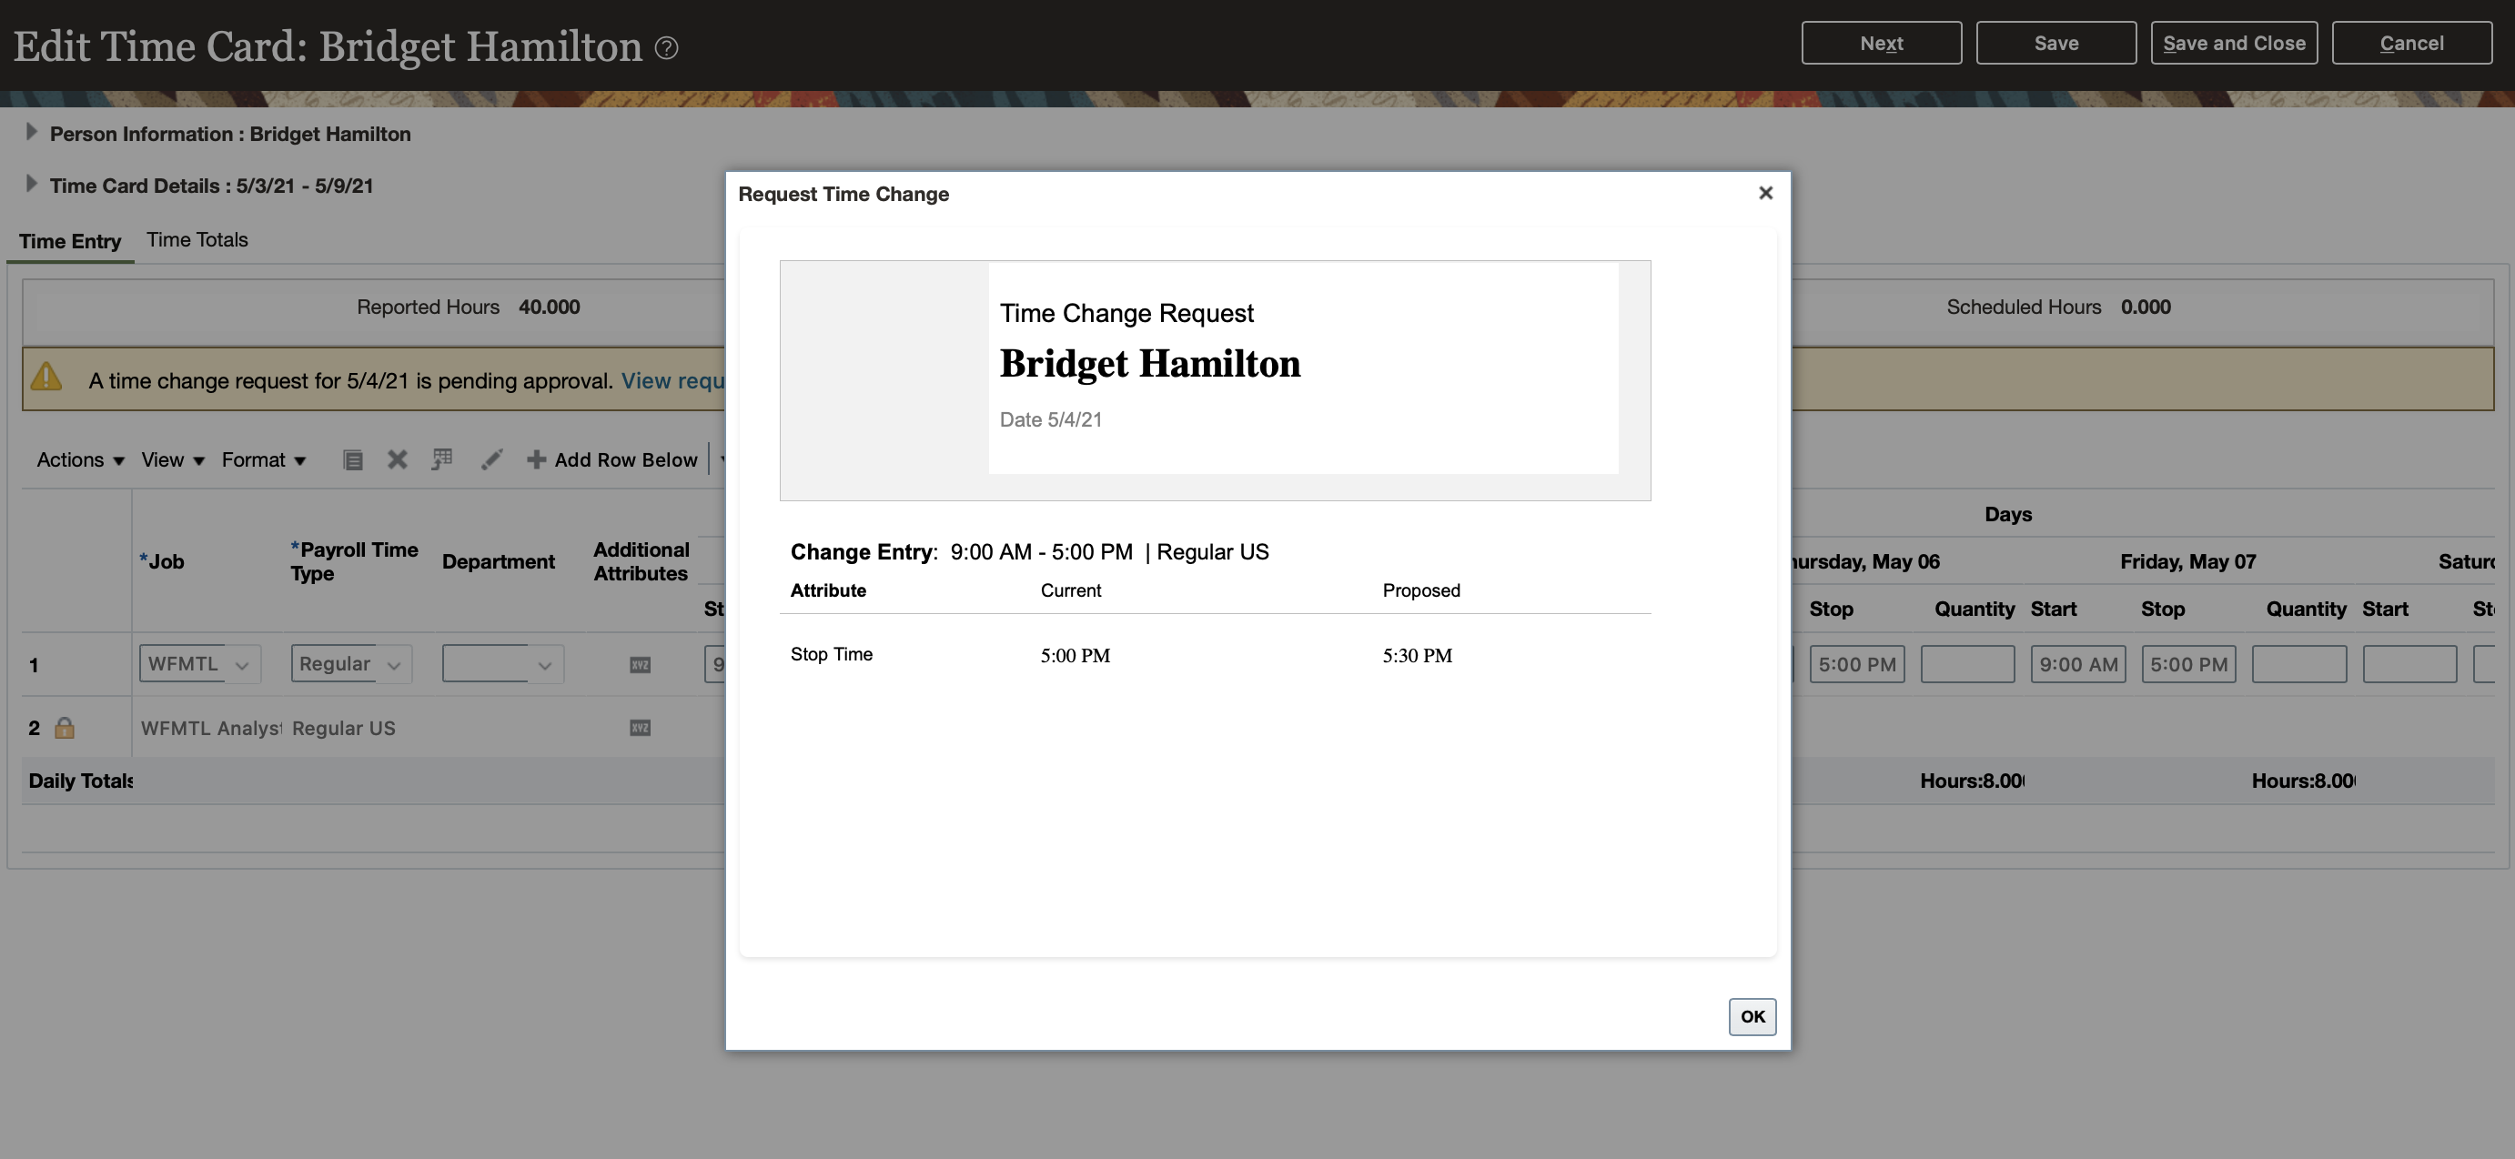Expand the Time Card Details section
This screenshot has height=1159, width=2515.
[x=30, y=185]
